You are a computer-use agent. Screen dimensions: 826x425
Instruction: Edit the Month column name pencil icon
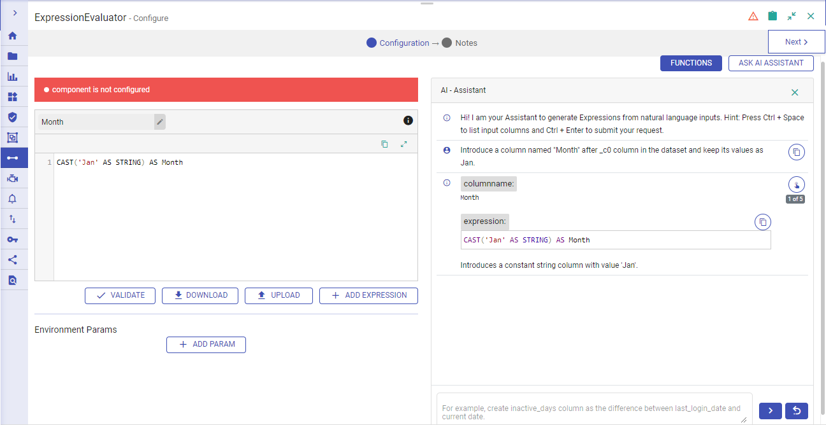click(x=160, y=122)
